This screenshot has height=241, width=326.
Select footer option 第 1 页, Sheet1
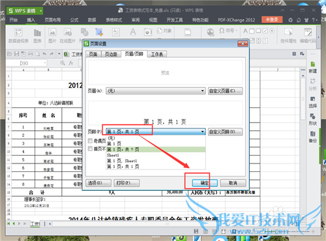click(x=155, y=161)
